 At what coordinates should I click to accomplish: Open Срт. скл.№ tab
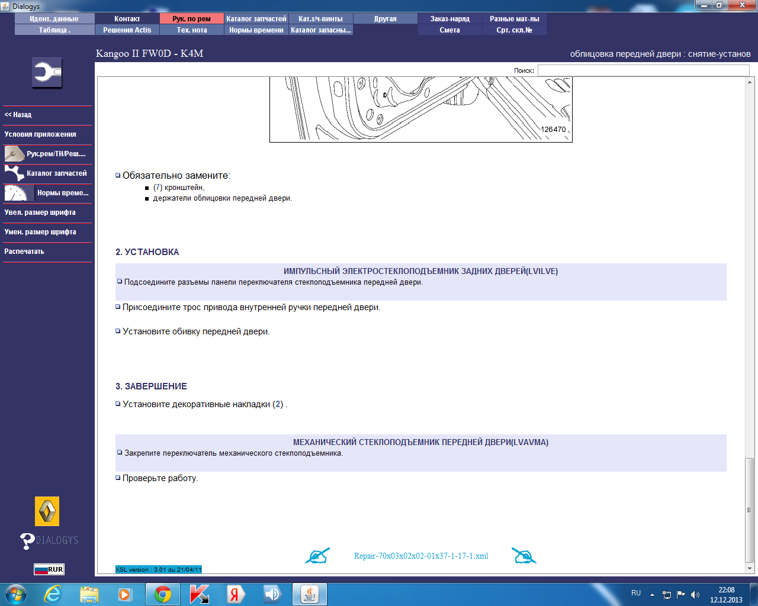click(x=515, y=30)
